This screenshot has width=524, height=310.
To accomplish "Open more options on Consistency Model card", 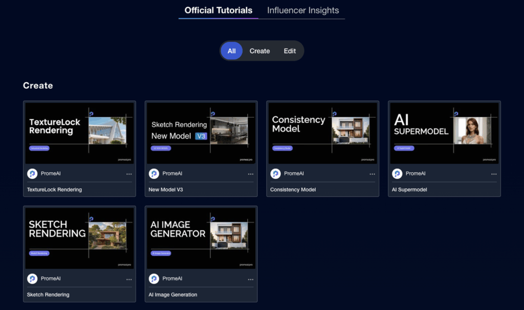I will [373, 174].
